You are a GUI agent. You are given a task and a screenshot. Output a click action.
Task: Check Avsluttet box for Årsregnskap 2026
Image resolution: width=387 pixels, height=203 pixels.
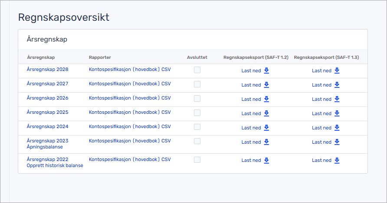pos(197,99)
